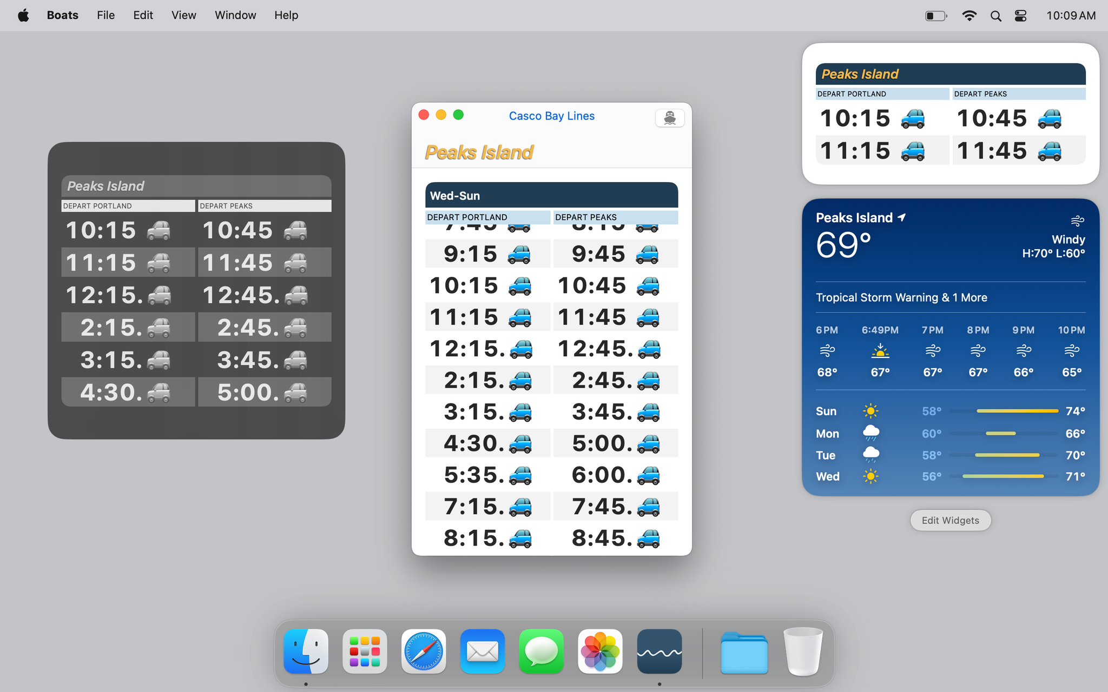Click the 3:15 time in main window

474,412
